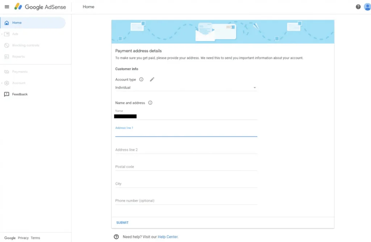Click the account type dropdown arrow
Image resolution: width=371 pixels, height=242 pixels.
(x=255, y=88)
